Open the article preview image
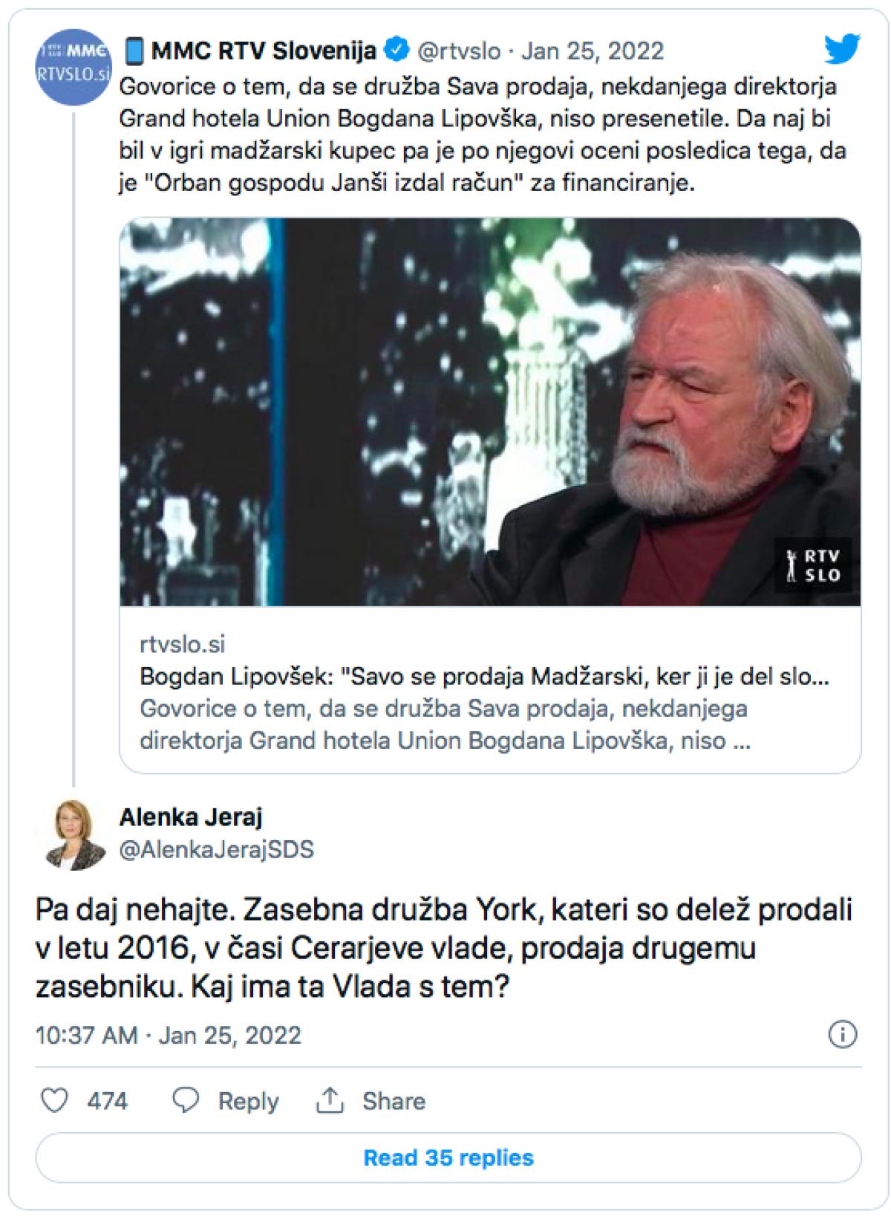891x1225 pixels. click(490, 412)
